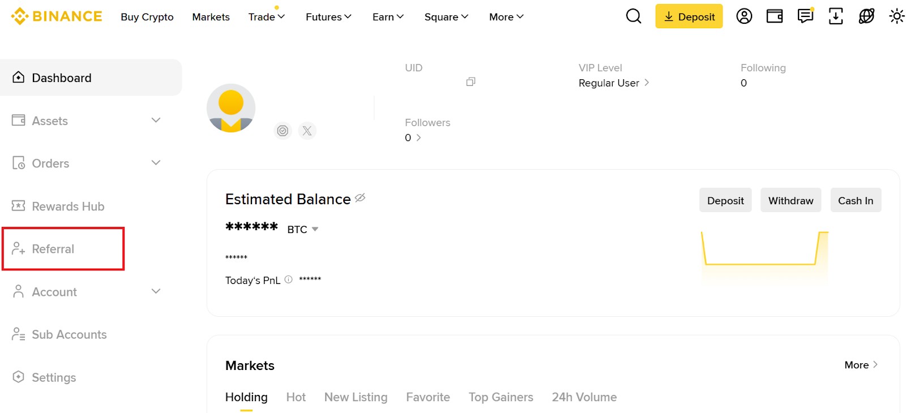Image resolution: width=906 pixels, height=413 pixels.
Task: Click the Following count value
Action: tap(743, 83)
